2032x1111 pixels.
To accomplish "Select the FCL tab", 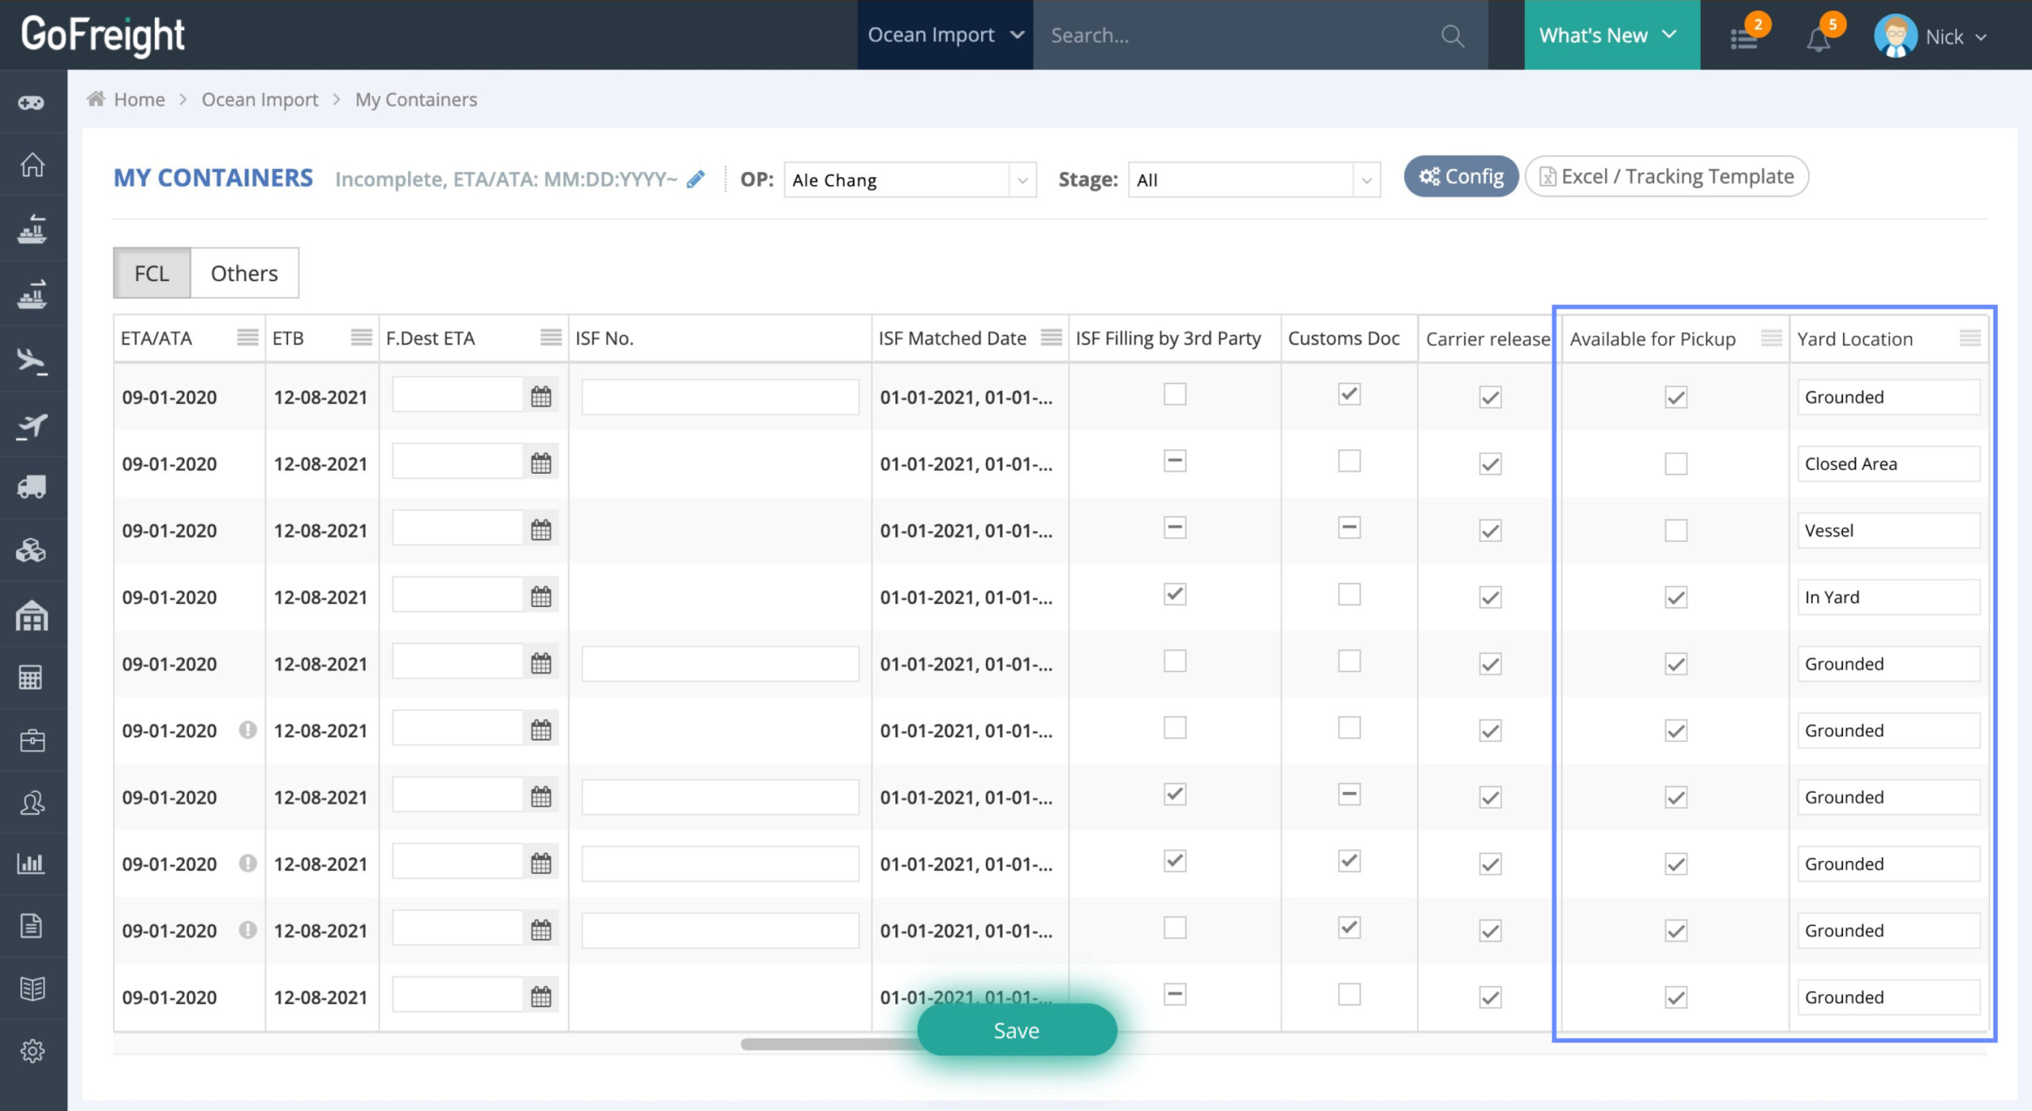I will 152,273.
